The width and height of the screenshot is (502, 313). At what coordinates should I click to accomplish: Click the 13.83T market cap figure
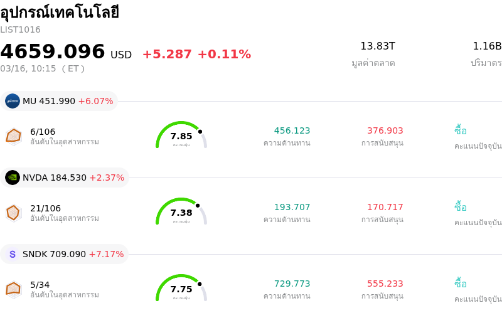click(377, 46)
